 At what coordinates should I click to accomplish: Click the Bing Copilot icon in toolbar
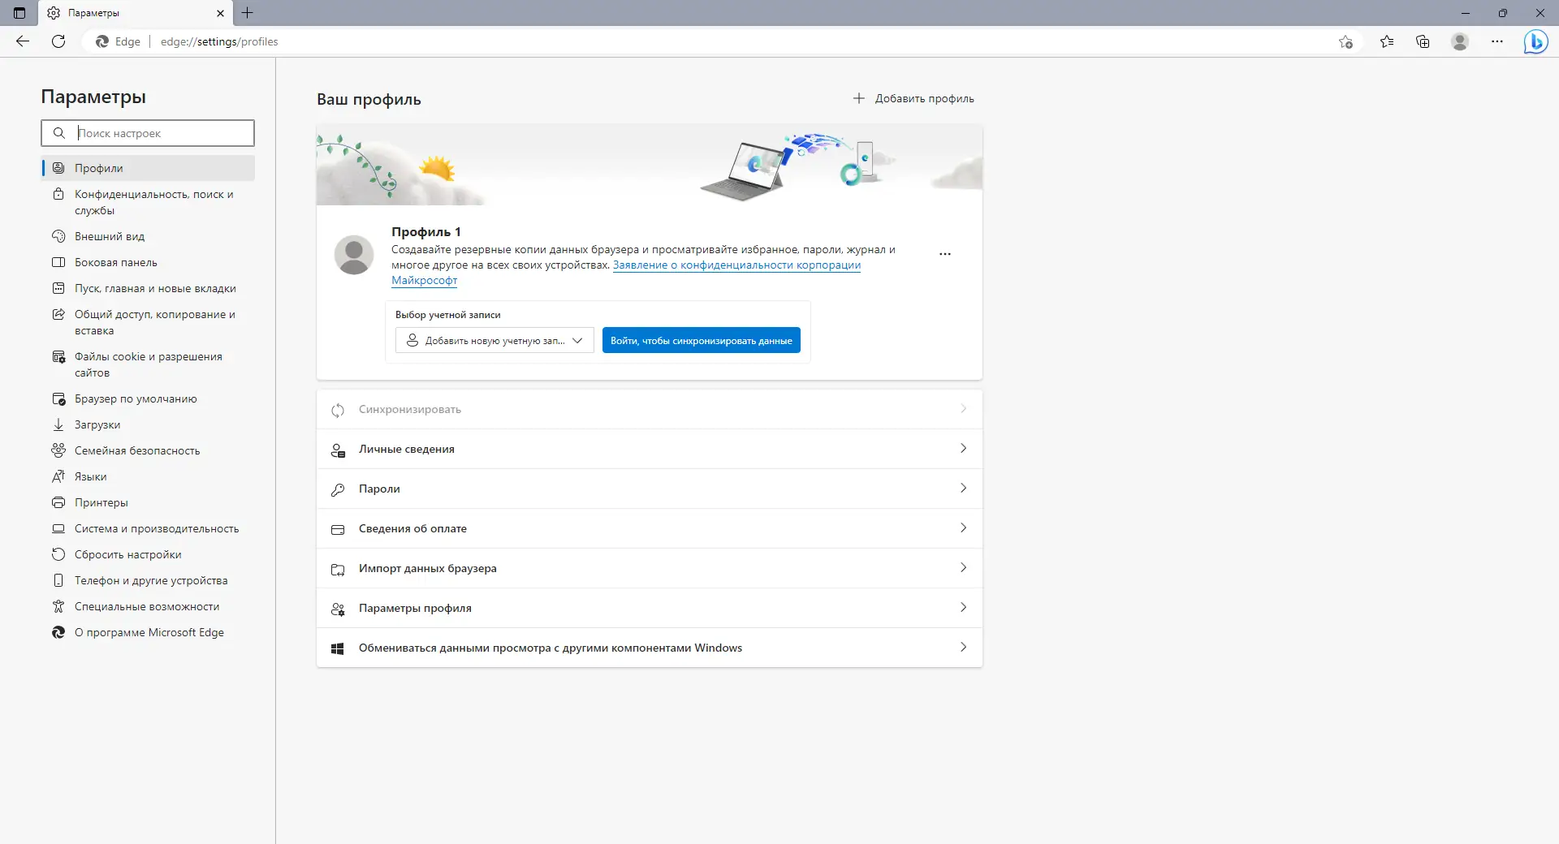click(x=1536, y=41)
